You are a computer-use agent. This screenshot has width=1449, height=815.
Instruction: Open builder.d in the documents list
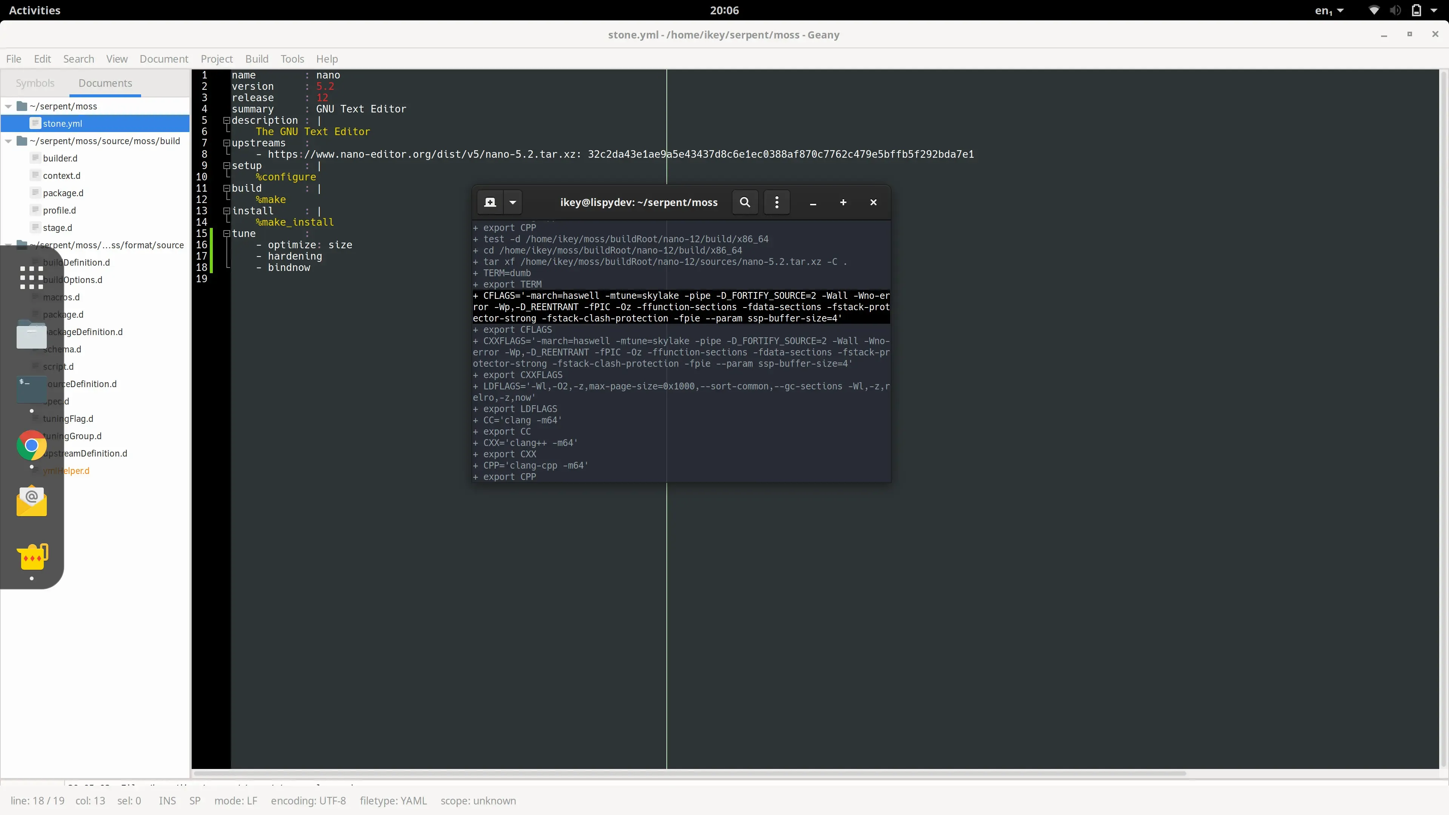(60, 158)
